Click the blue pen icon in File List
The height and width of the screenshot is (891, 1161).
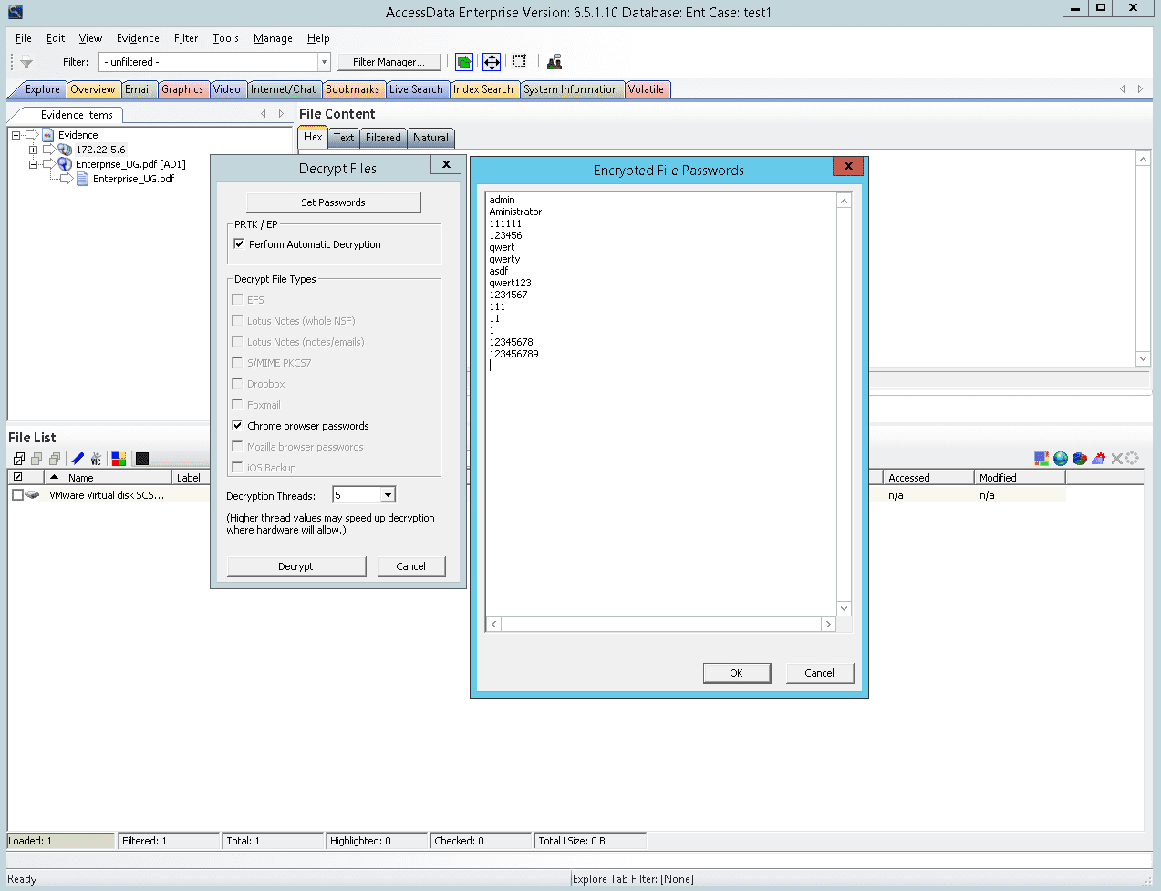click(78, 459)
